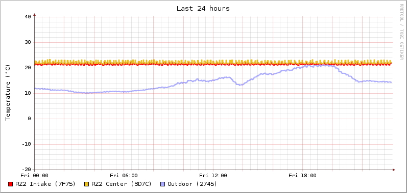Select the RZ2 Center (3D7C) legend label

(122, 184)
